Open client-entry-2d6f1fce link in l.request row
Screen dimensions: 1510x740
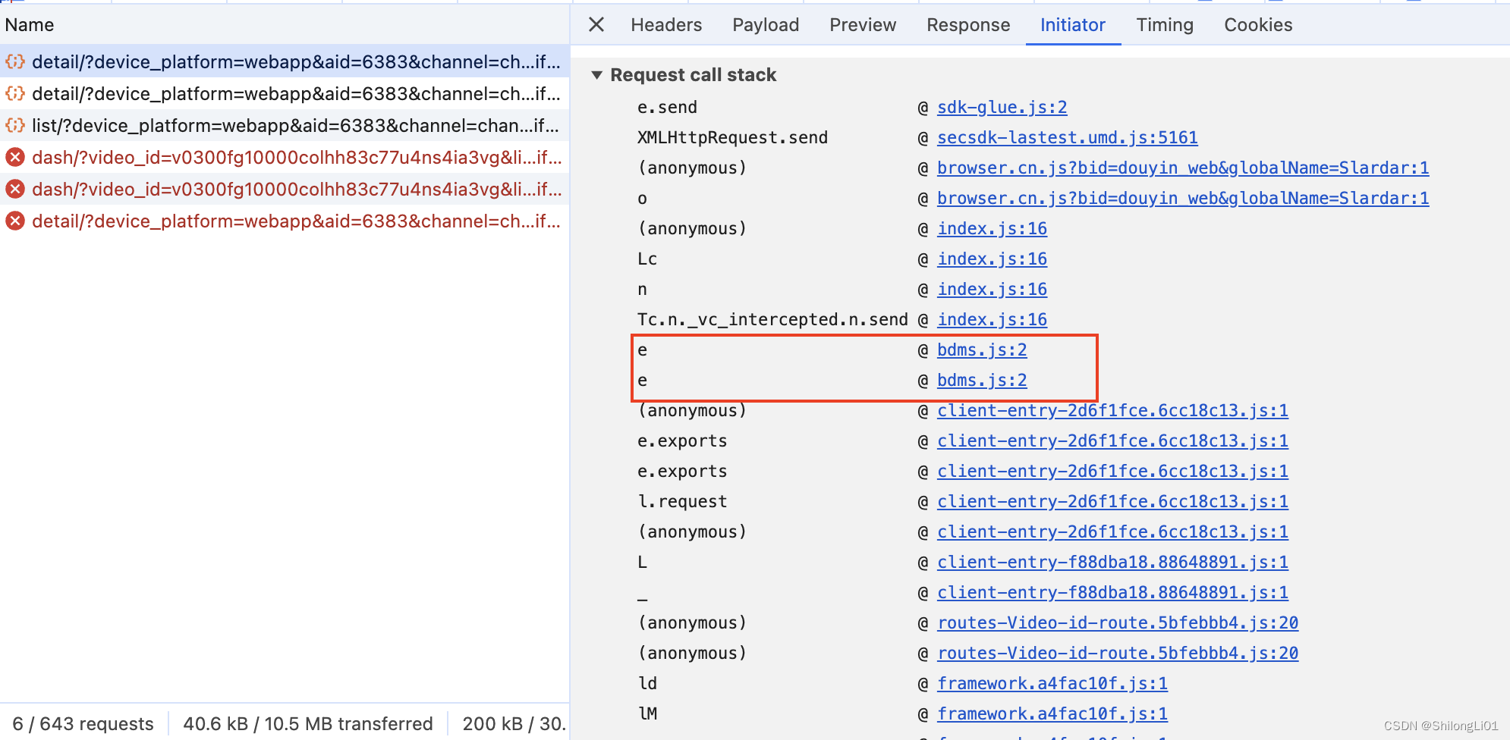point(1112,502)
